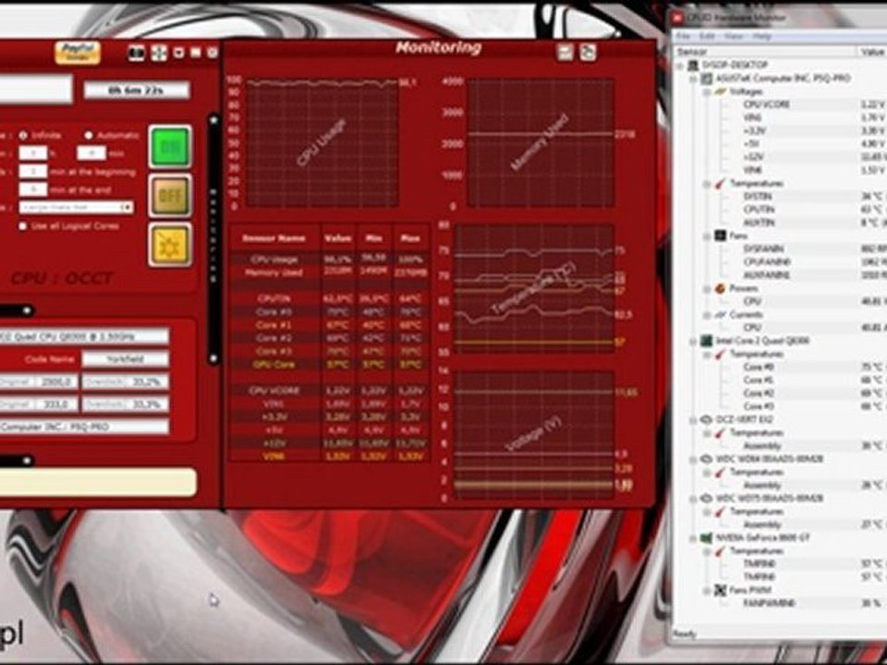The image size is (887, 665).
Task: Collapse the Intel Core 2 Quad node
Action: pos(694,341)
